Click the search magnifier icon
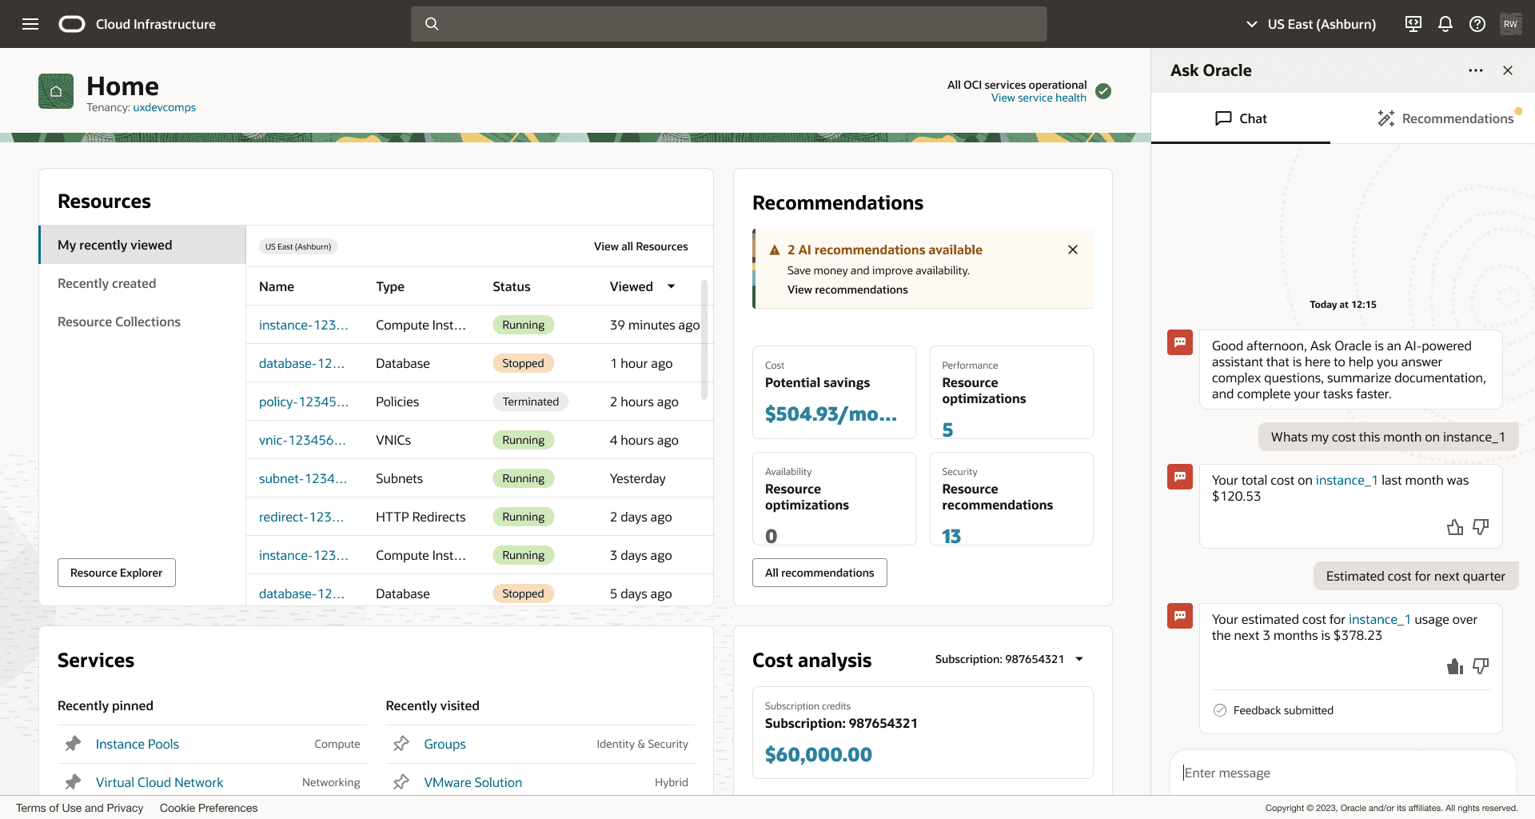 click(432, 24)
